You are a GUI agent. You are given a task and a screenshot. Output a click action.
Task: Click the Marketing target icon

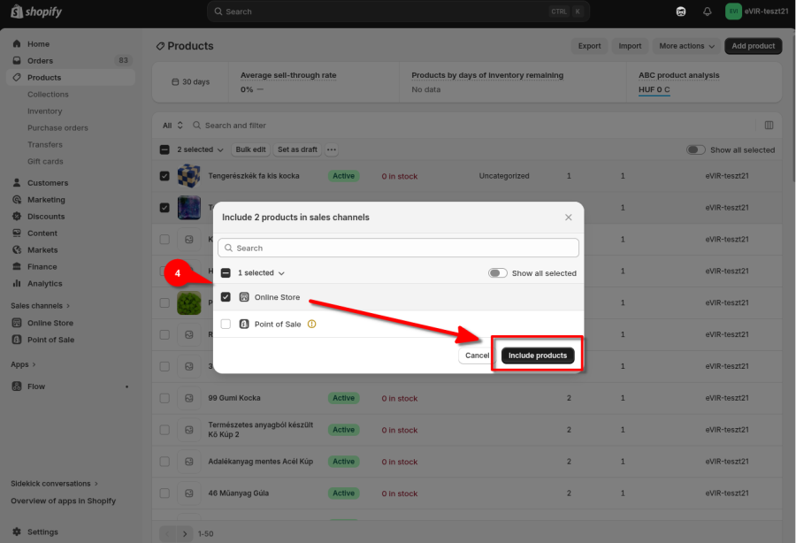17,200
